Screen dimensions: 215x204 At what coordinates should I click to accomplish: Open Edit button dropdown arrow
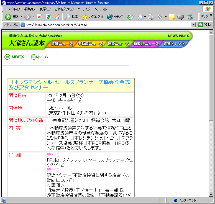(x=166, y=17)
